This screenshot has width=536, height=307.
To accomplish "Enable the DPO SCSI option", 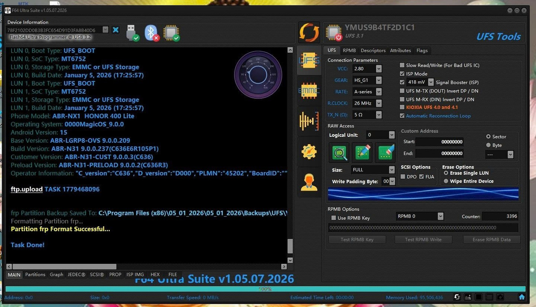I will (403, 177).
